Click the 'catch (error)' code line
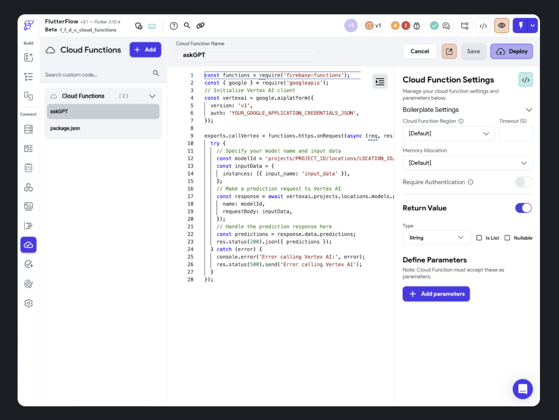This screenshot has height=420, width=559. click(x=236, y=250)
